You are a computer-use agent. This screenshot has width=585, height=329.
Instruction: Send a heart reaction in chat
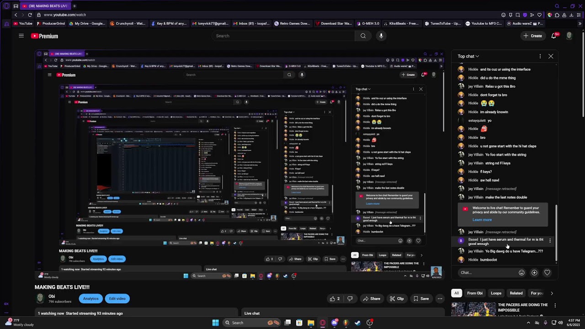(547, 273)
